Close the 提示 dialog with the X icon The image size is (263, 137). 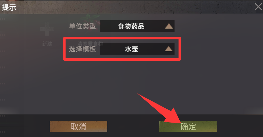pos(258,7)
